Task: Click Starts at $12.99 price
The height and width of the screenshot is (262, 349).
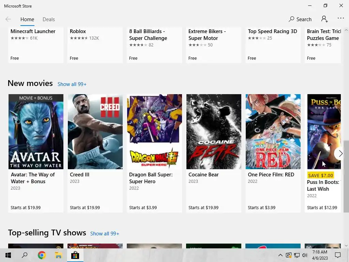Action: point(322,208)
